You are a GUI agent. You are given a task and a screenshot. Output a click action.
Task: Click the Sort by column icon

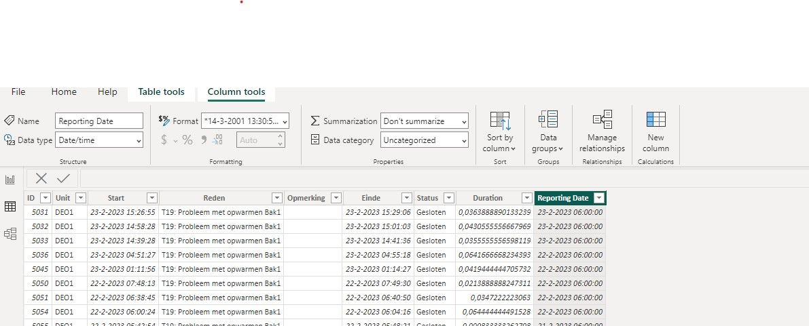pyautogui.click(x=499, y=121)
